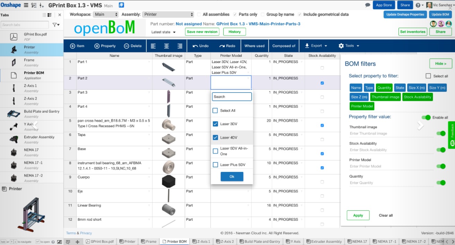Click Save new revision button
Image resolution: width=455 pixels, height=245 pixels.
tap(202, 32)
